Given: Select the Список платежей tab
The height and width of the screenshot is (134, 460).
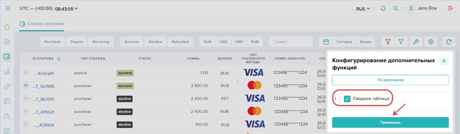Looking at the screenshot, I should 42,24.
